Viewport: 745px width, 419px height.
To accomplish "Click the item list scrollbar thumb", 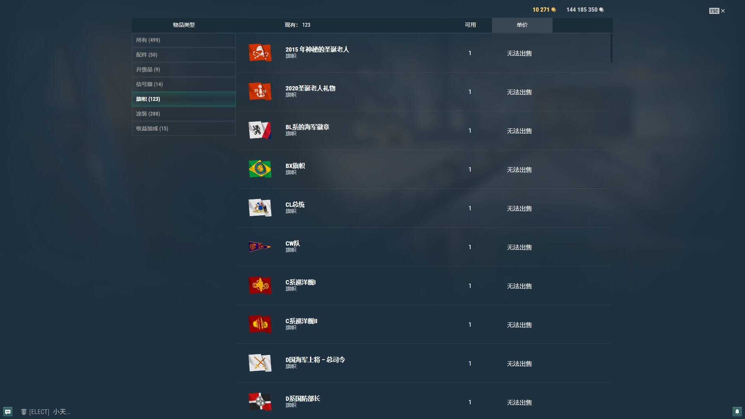I will pos(611,48).
